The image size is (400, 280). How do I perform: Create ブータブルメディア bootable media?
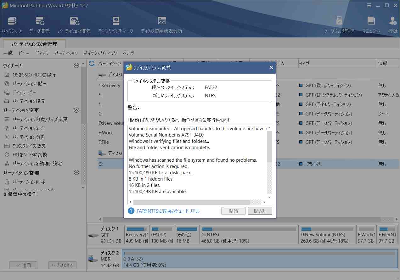[339, 25]
